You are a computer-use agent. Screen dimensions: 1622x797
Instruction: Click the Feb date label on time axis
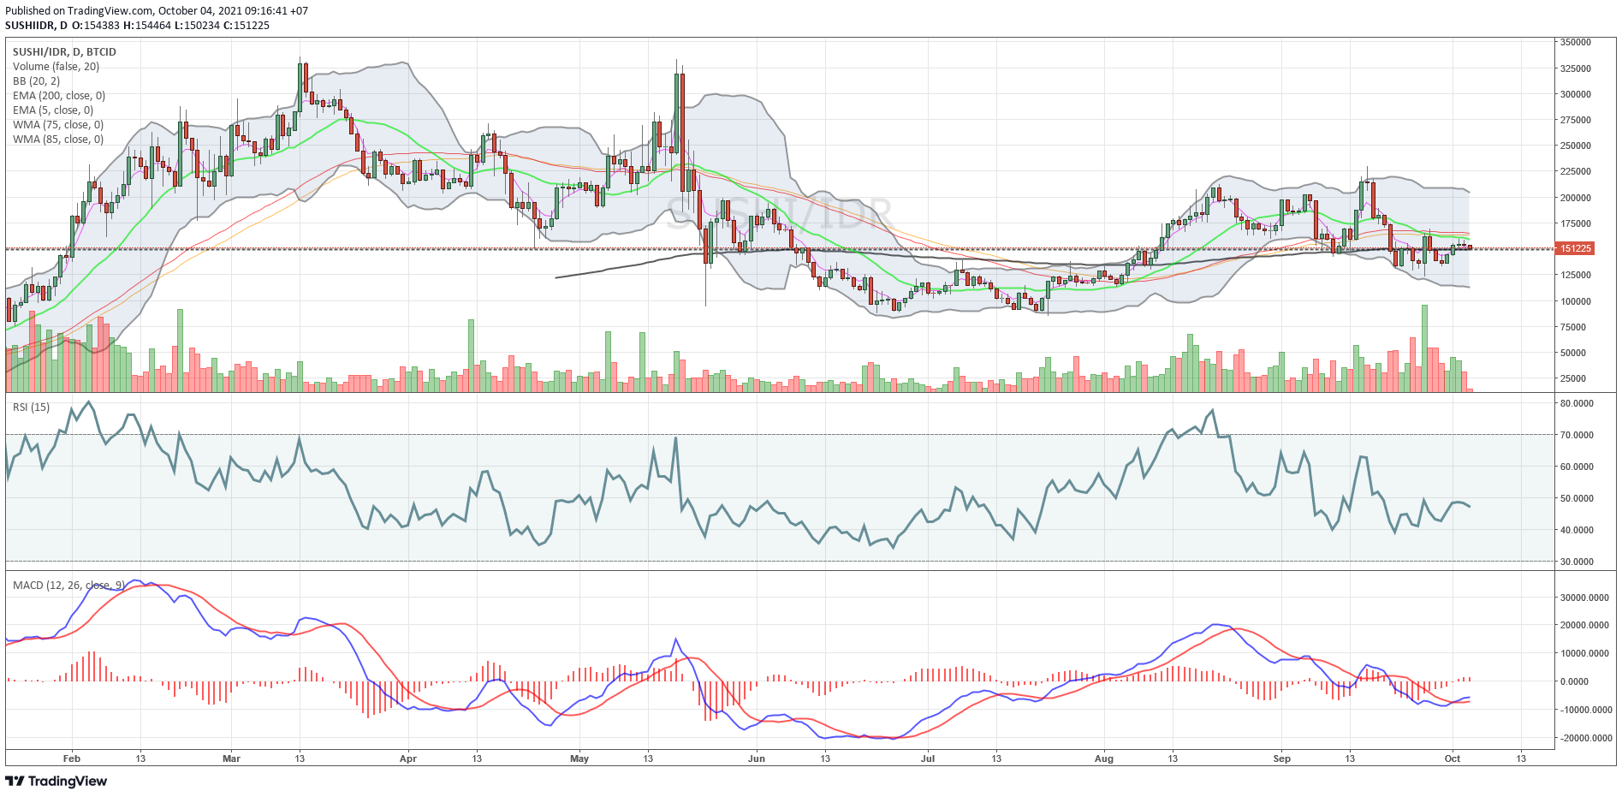coord(72,758)
